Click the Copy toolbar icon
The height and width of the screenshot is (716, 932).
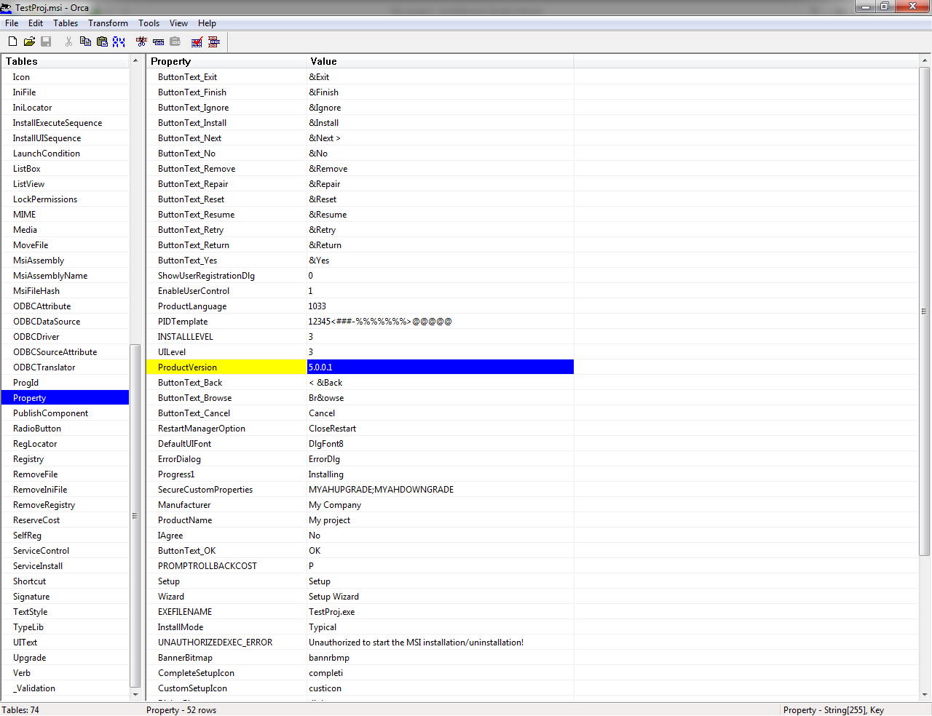85,41
